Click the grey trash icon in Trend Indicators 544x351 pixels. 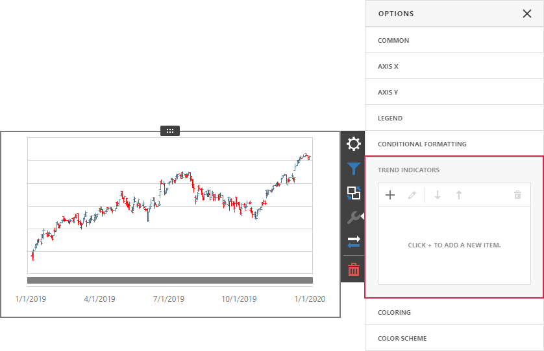coord(517,195)
